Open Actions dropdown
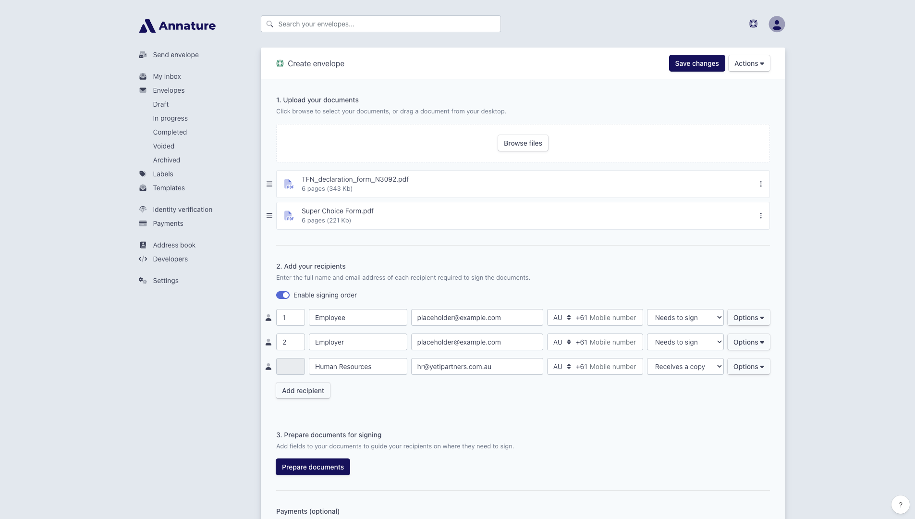This screenshot has width=915, height=519. click(x=749, y=63)
